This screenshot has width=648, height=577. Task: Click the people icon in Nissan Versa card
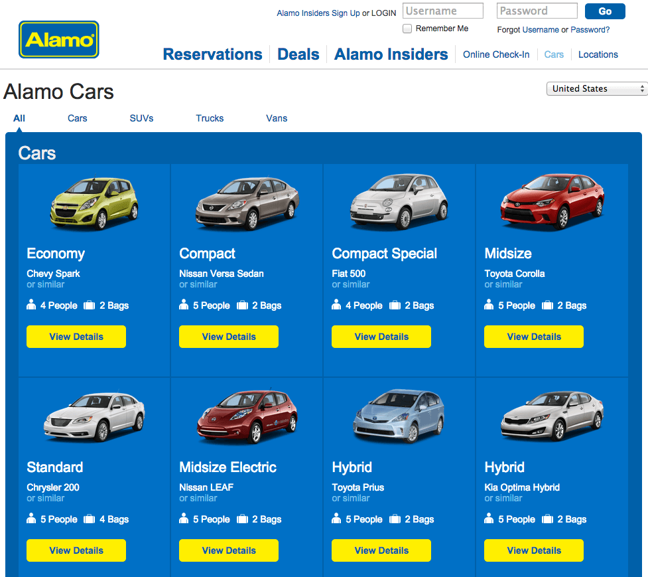pyautogui.click(x=184, y=305)
